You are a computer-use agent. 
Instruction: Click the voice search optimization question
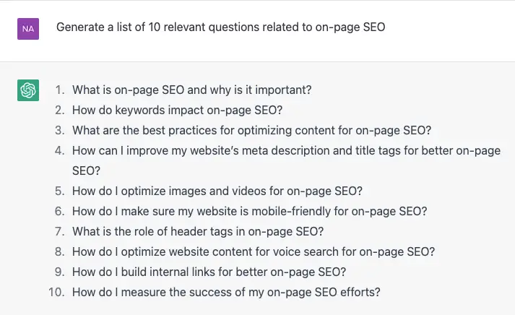pos(254,252)
